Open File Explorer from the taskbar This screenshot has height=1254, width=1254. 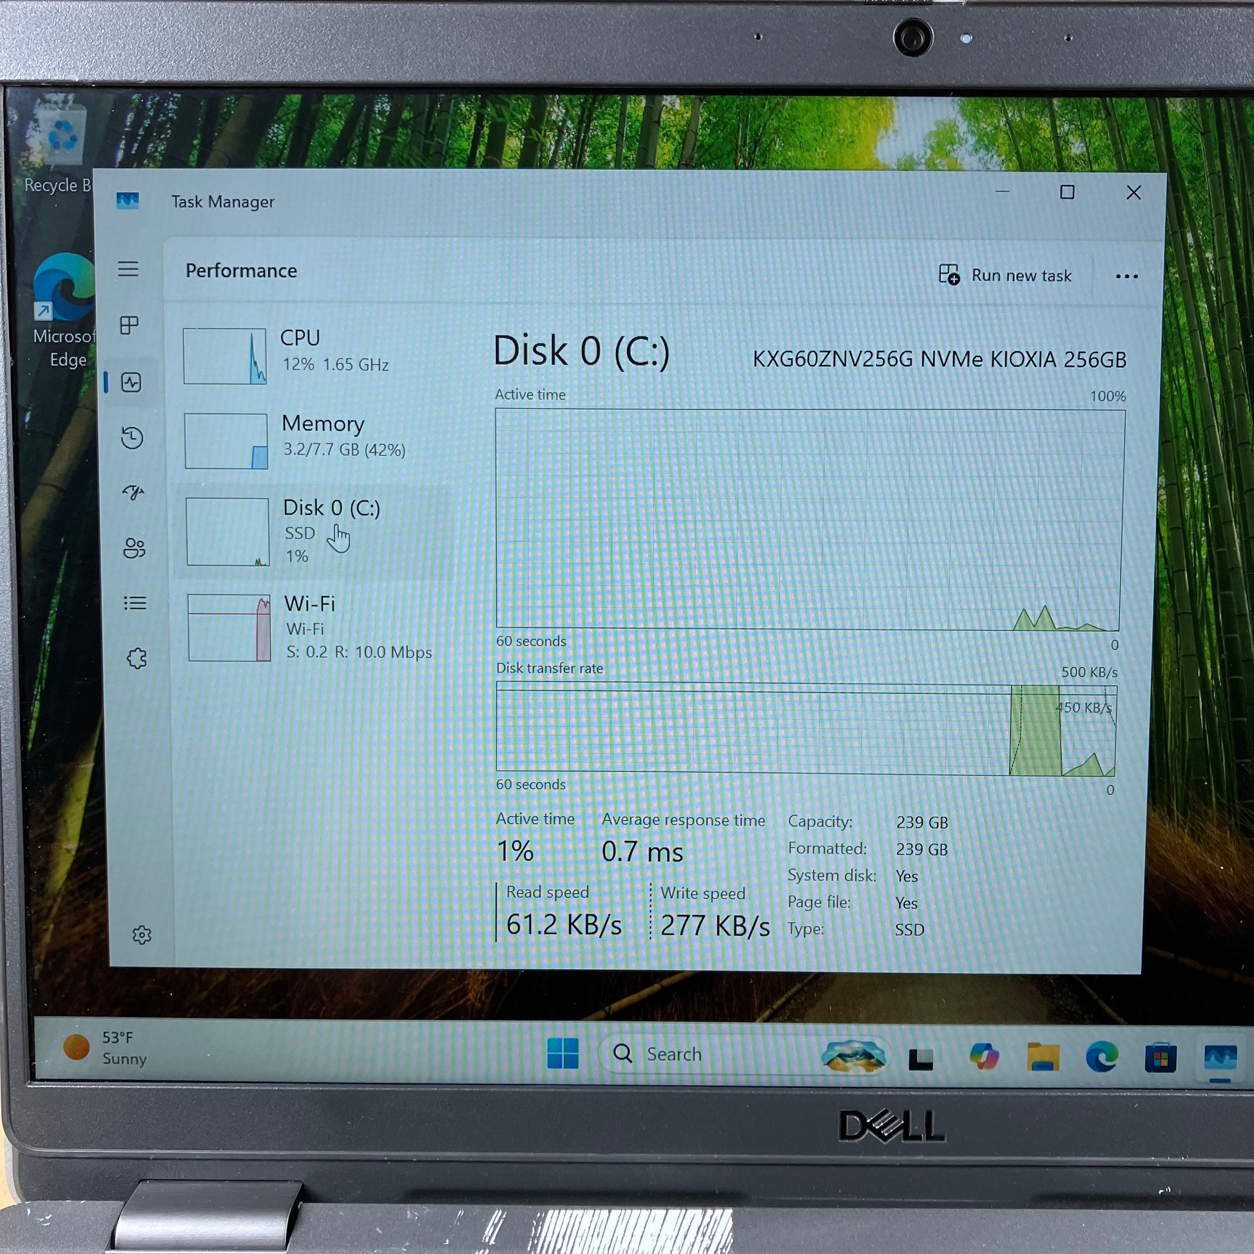tap(1043, 1057)
